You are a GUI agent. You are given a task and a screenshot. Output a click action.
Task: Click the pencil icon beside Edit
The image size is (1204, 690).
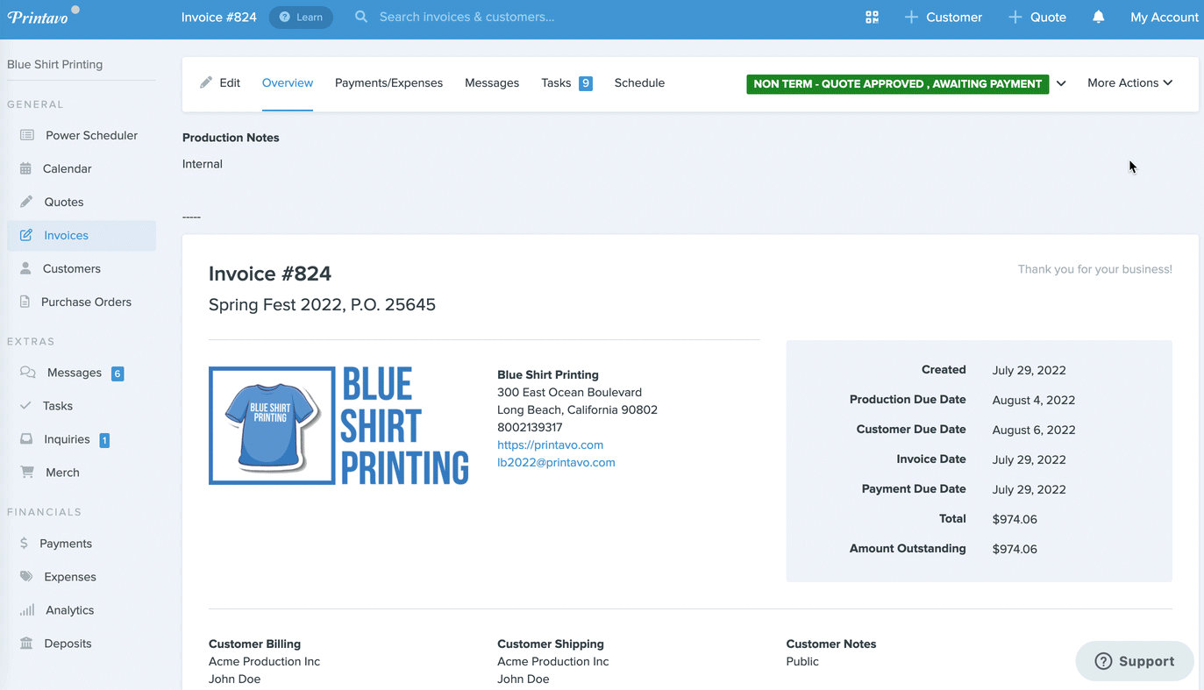pyautogui.click(x=206, y=82)
